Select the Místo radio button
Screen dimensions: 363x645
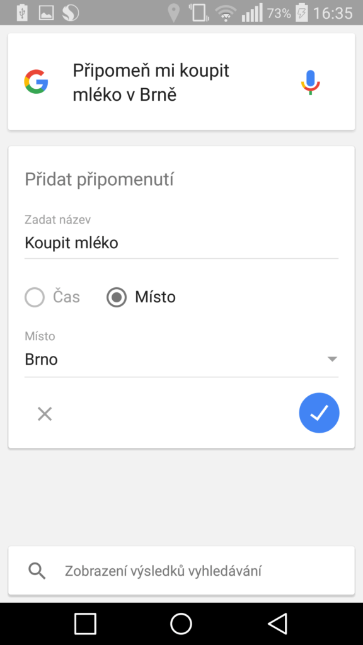[117, 297]
